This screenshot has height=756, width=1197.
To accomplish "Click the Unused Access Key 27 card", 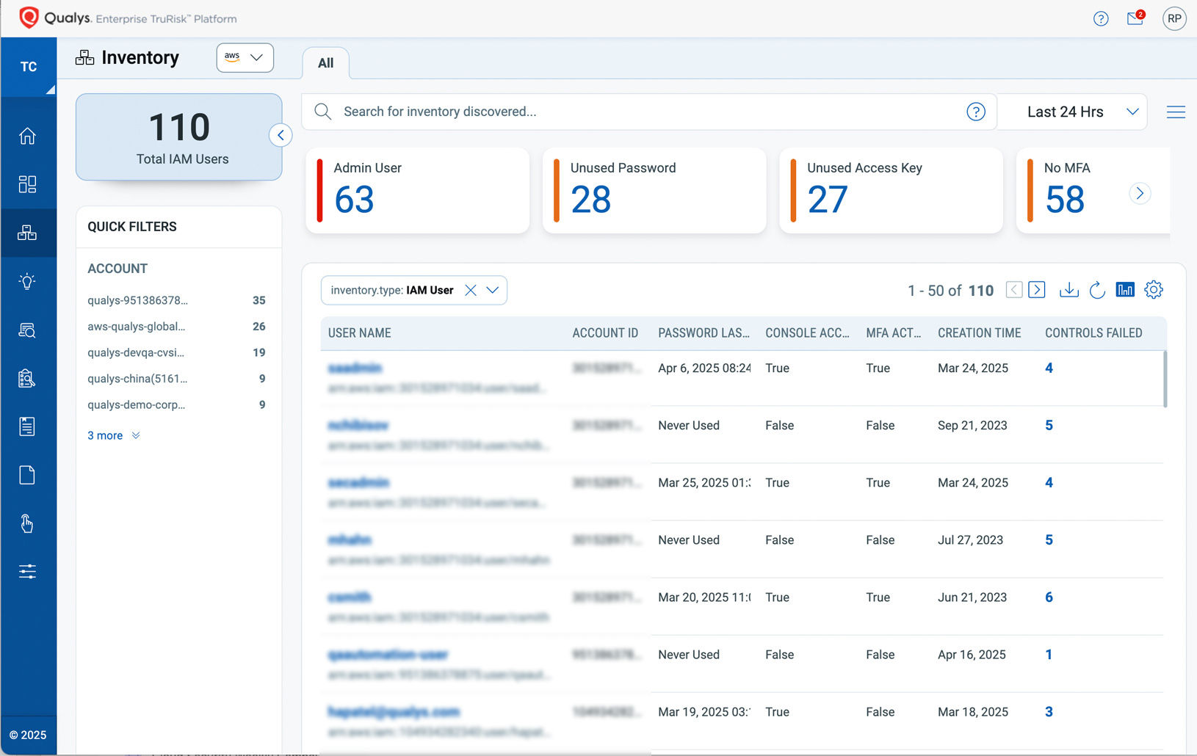I will pos(891,191).
